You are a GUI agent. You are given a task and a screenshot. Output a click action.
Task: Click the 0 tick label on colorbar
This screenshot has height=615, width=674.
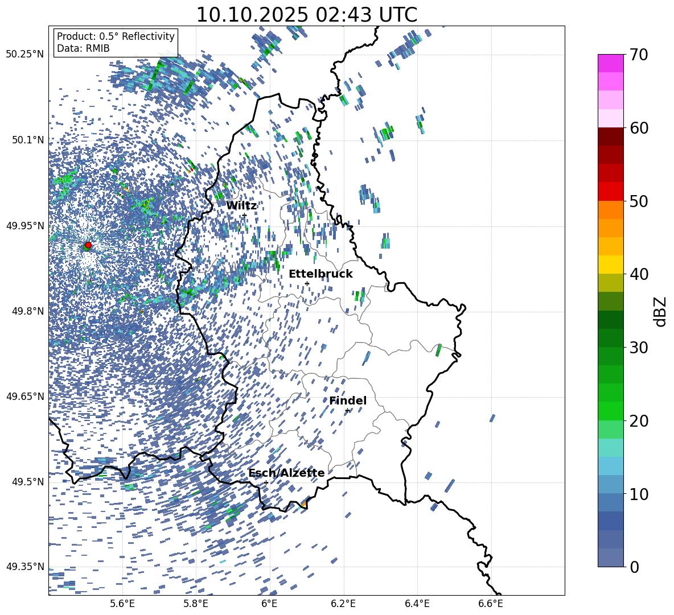[634, 567]
